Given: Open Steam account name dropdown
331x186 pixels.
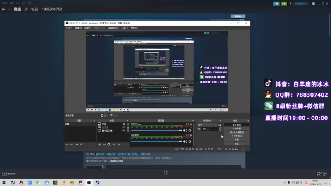Looking at the screenshot, I should point(301,4).
